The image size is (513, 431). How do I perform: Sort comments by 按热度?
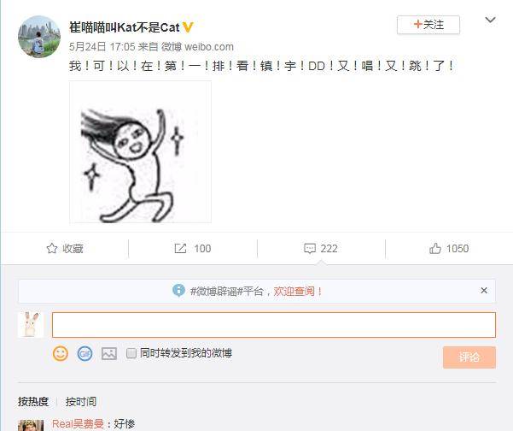[33, 402]
